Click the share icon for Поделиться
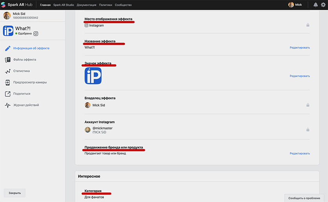The image size is (328, 202). click(x=8, y=94)
